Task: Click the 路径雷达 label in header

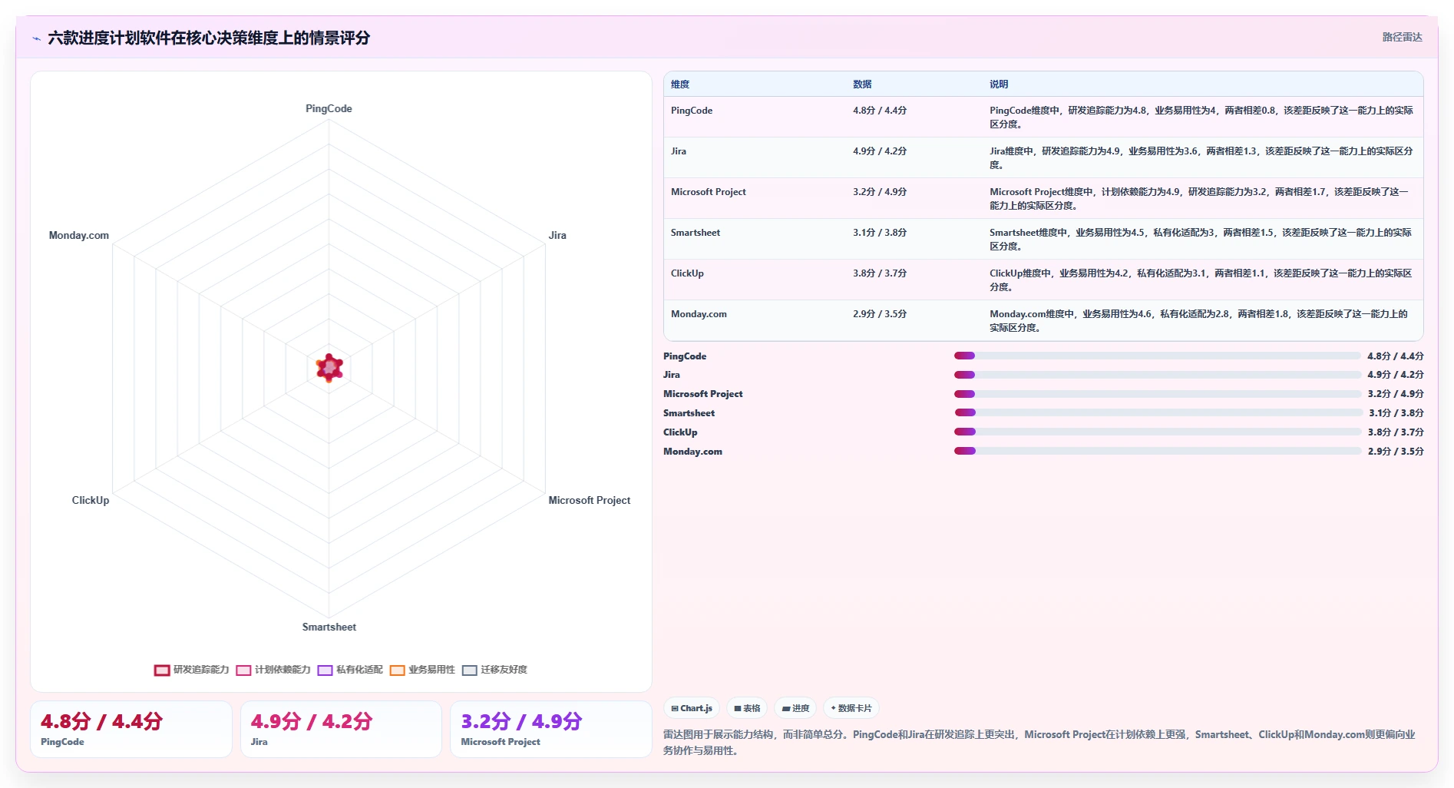Action: pos(1402,37)
